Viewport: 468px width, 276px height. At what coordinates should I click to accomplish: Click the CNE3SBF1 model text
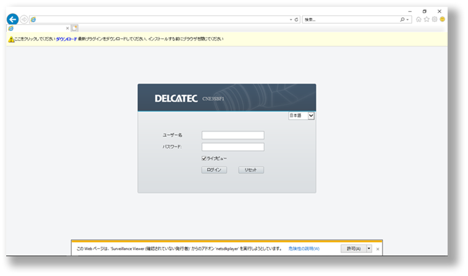(213, 99)
